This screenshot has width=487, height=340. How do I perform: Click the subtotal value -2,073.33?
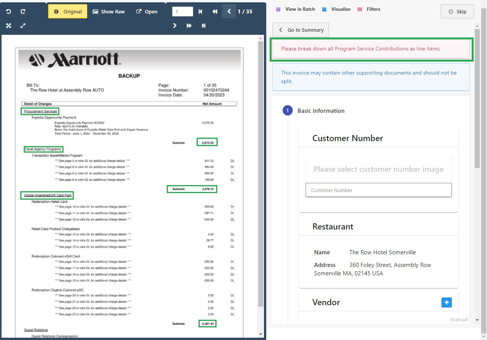click(x=207, y=143)
